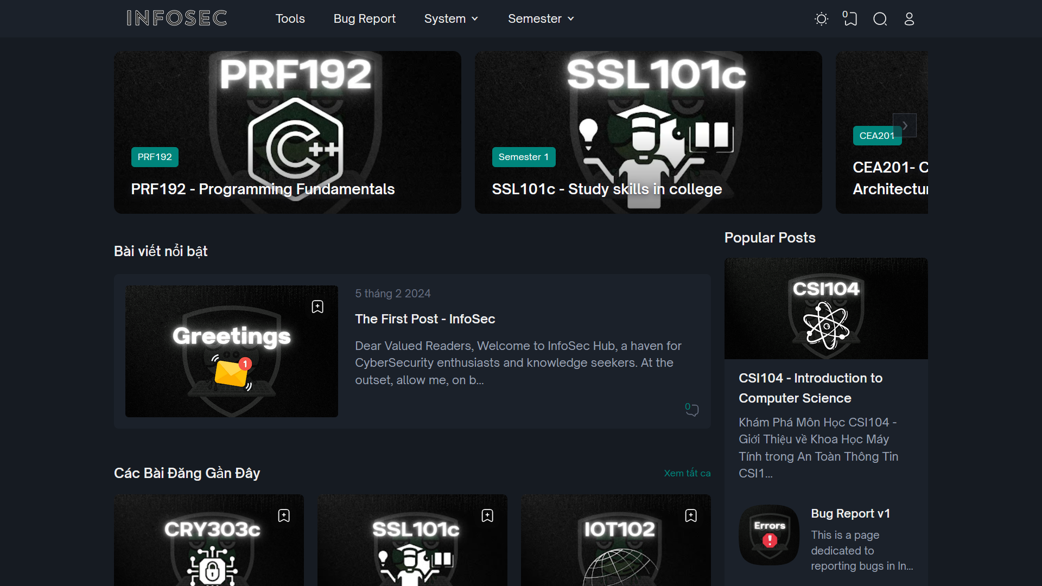The image size is (1042, 586).
Task: Open saved bookmarks icon in header
Action: [850, 19]
